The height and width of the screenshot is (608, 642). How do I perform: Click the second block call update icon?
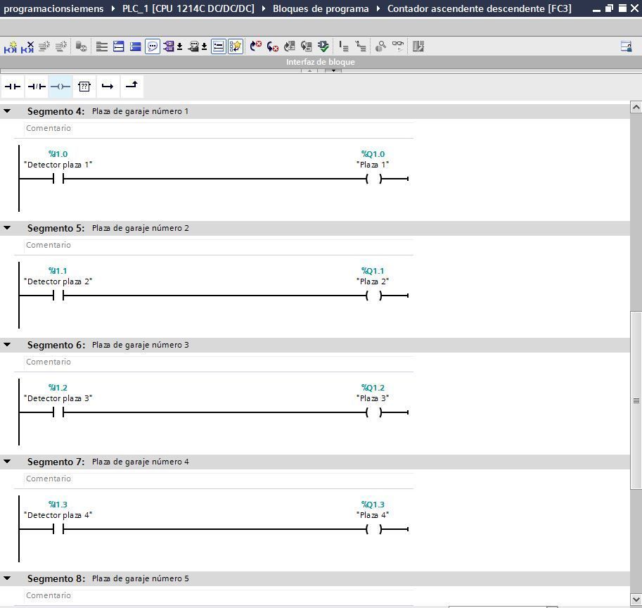pos(307,46)
